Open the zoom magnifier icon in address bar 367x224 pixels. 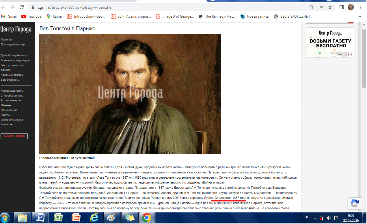312,7
